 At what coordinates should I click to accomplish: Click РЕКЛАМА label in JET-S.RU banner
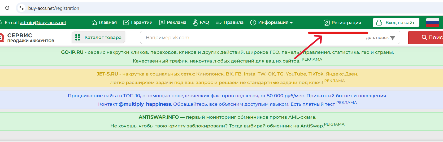pyautogui.click(x=335, y=81)
